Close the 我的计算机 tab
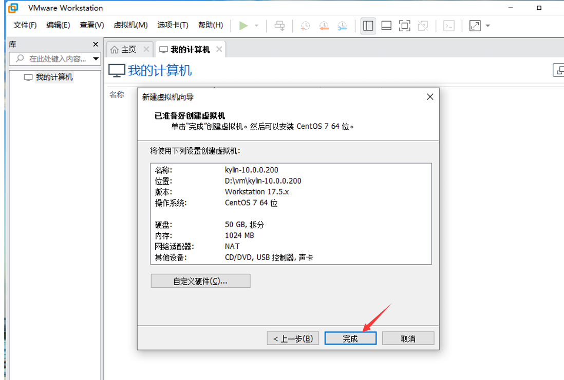Viewport: 564px width, 380px height. point(219,49)
